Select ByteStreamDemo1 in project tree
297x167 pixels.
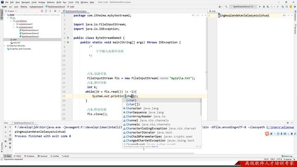point(29,30)
